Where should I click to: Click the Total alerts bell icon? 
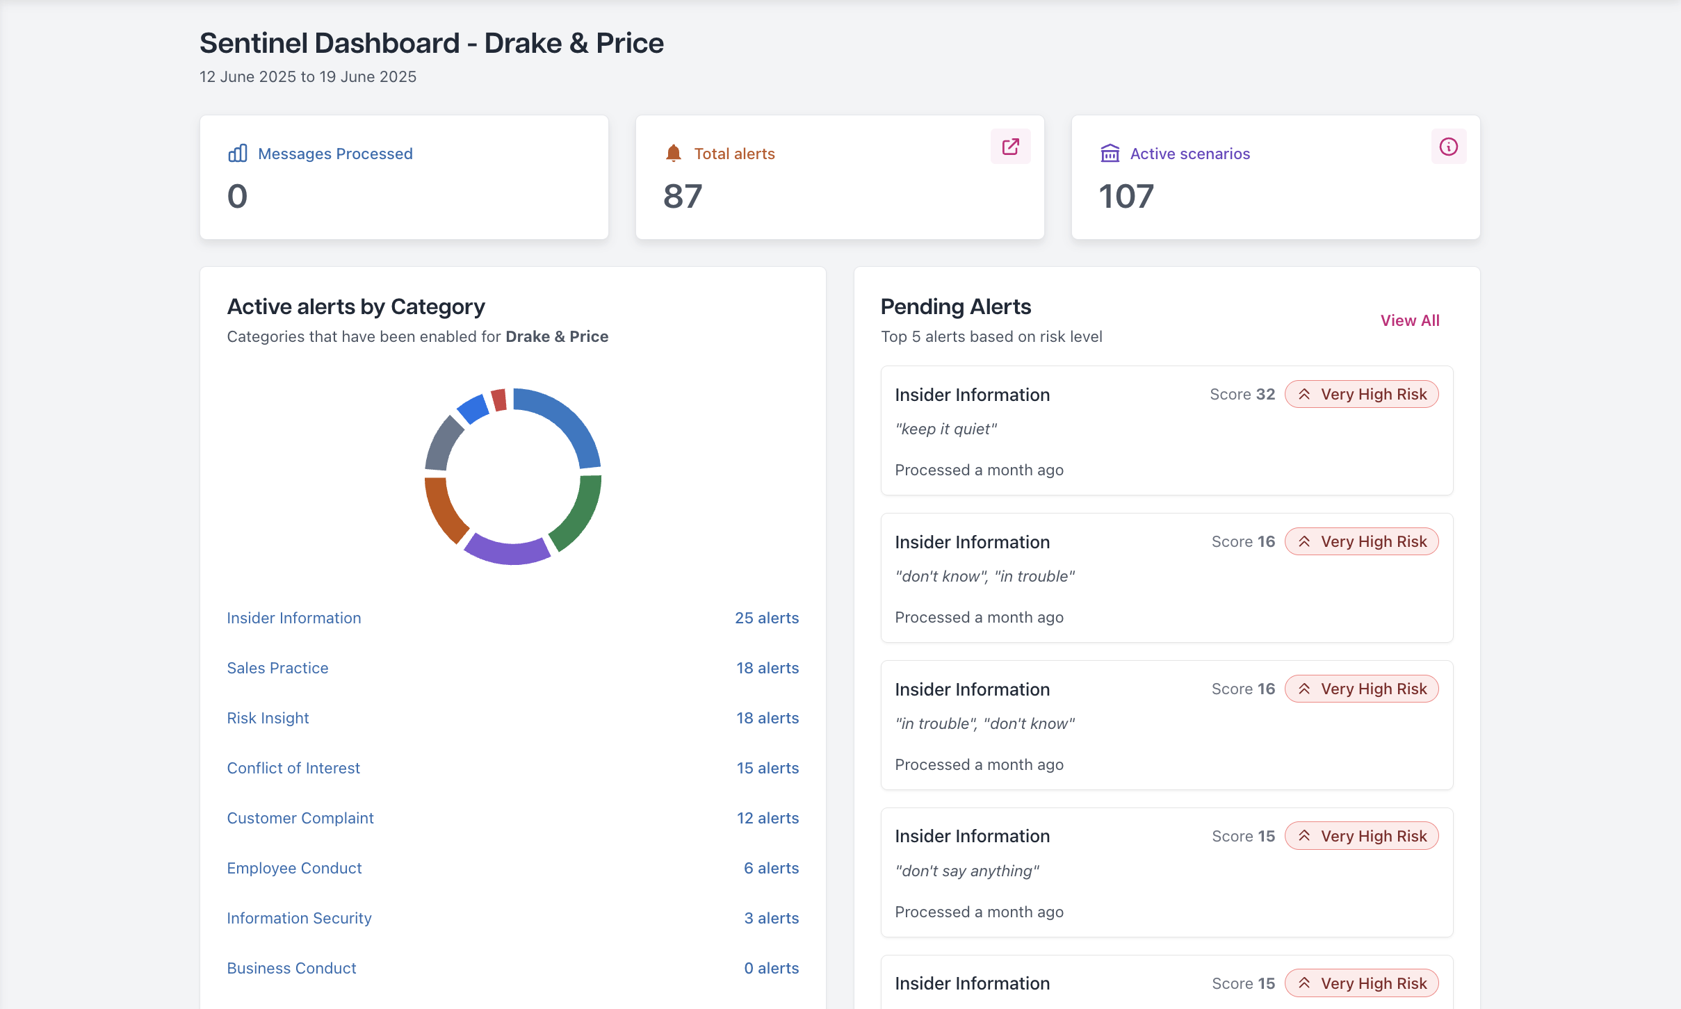tap(673, 154)
